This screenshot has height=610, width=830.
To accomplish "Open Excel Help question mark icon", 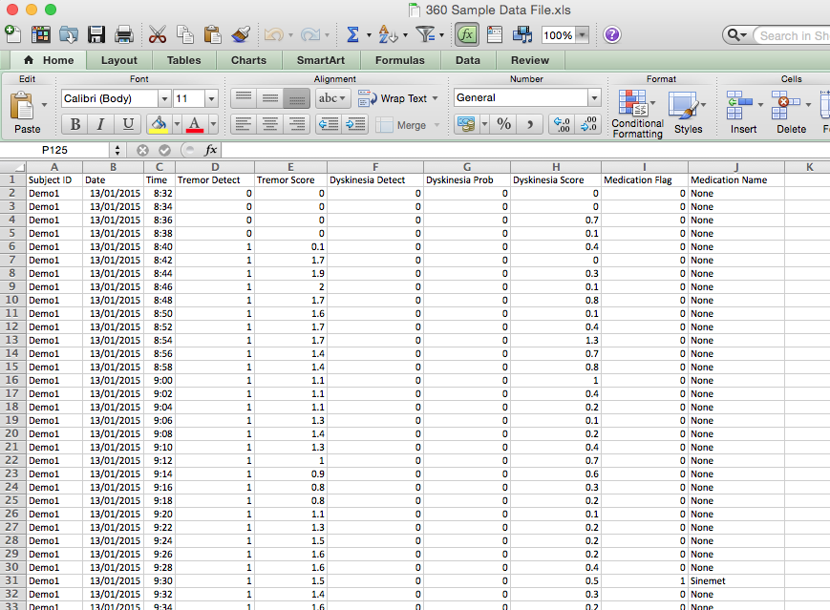I will click(x=612, y=35).
